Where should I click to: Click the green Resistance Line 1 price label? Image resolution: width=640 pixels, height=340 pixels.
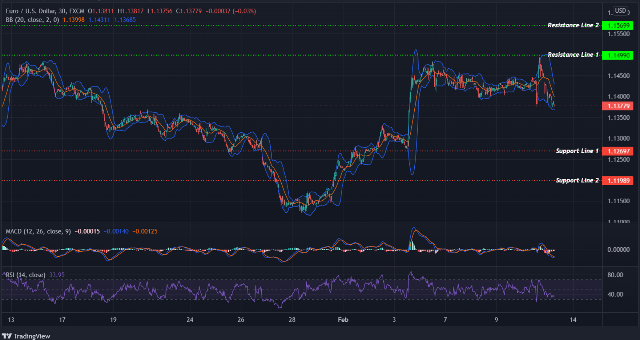pyautogui.click(x=619, y=55)
